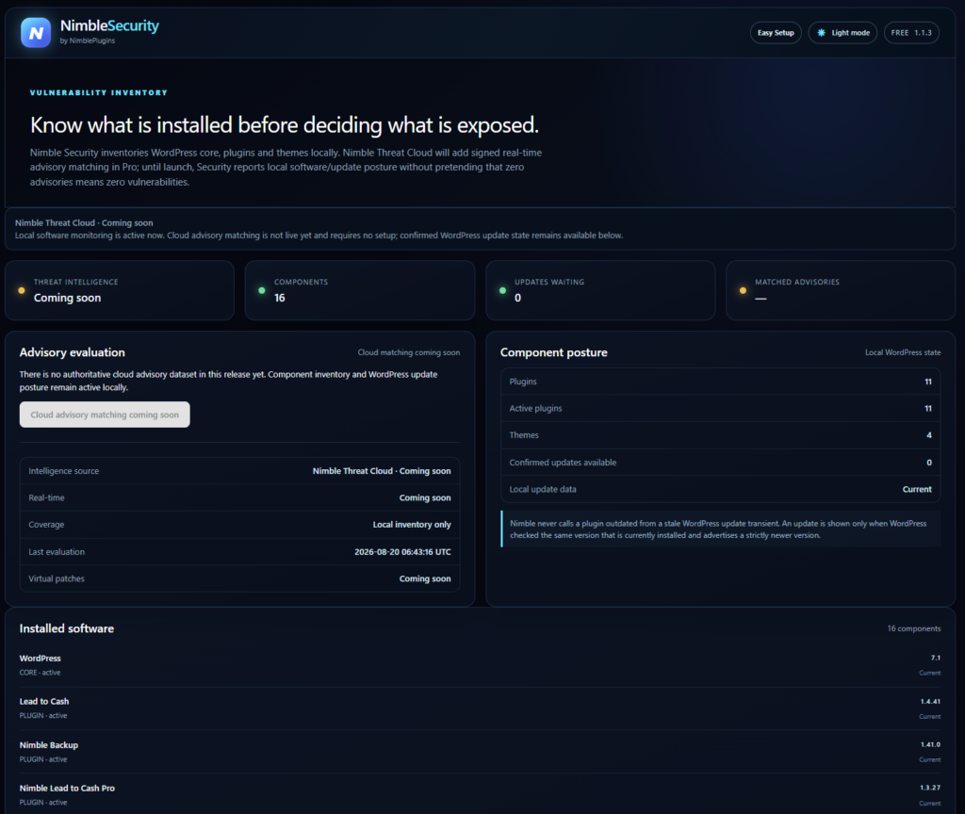Select the Updates Waiting 0 card
Screen dimensions: 965x814
(x=600, y=290)
